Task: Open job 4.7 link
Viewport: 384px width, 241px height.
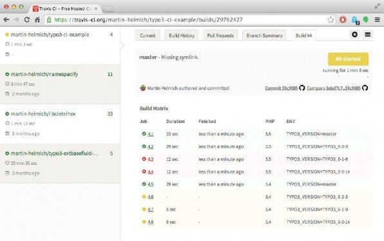Action: tap(151, 209)
